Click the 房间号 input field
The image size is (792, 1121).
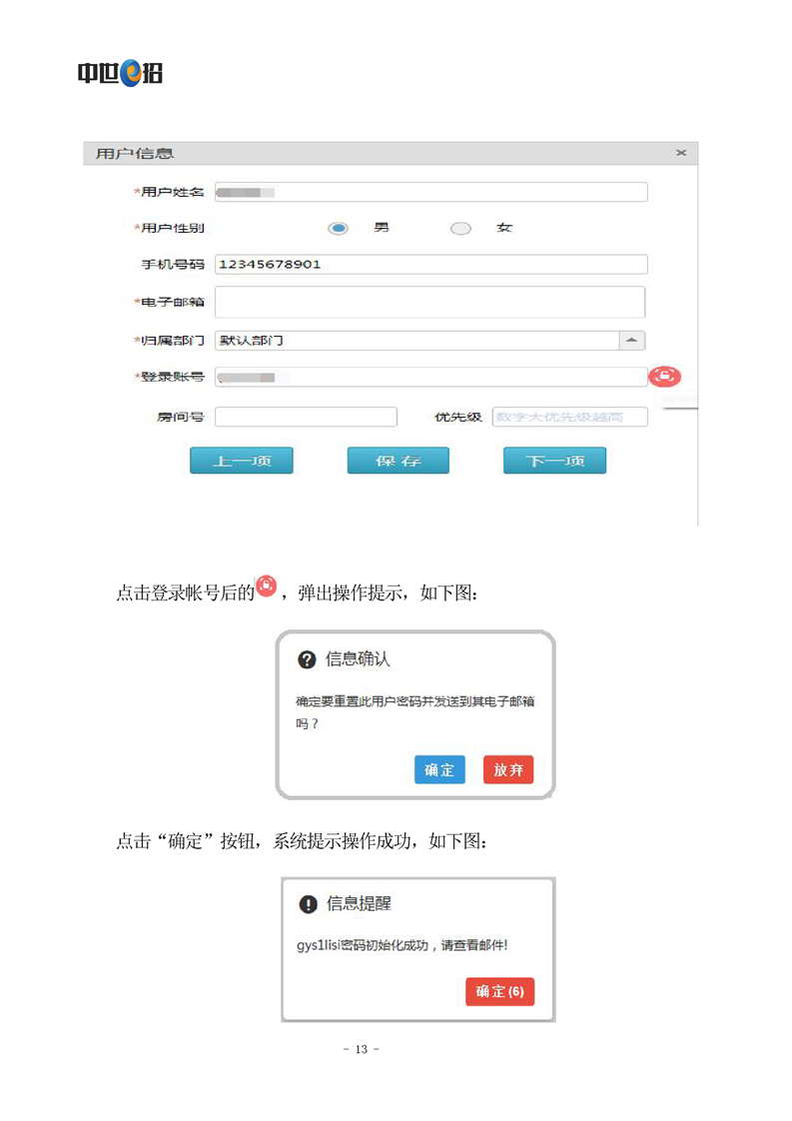(x=306, y=417)
